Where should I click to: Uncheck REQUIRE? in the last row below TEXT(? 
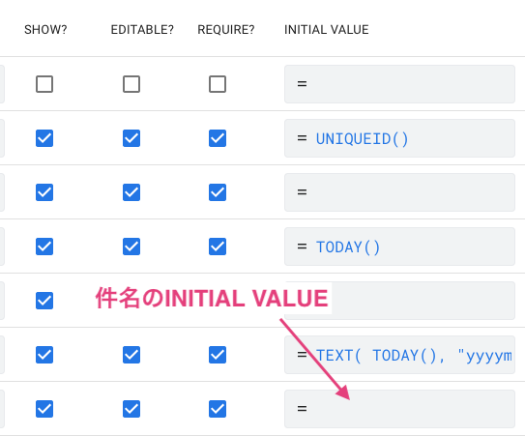click(x=218, y=409)
